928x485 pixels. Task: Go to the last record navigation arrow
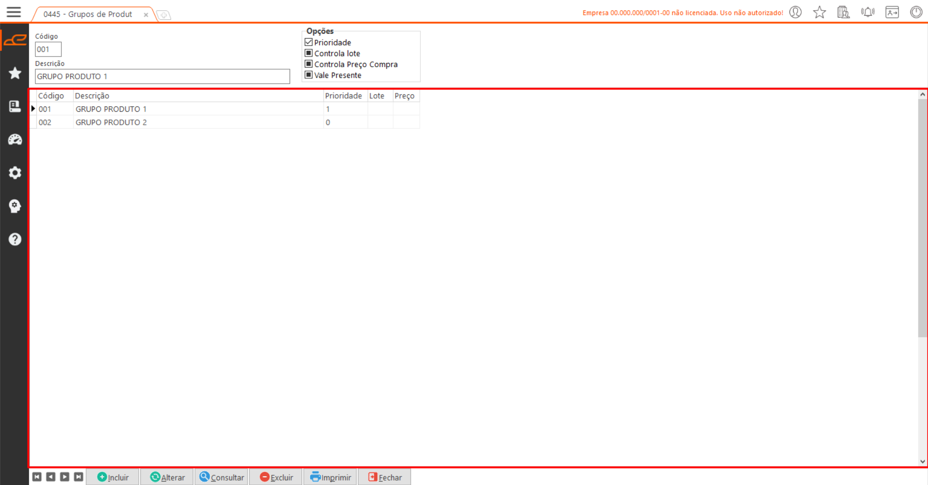(78, 477)
